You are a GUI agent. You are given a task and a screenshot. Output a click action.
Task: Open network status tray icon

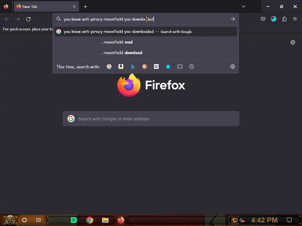[235, 220]
